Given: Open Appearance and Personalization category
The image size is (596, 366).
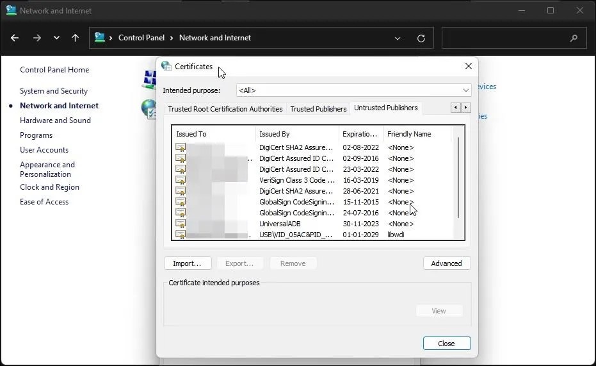Looking at the screenshot, I should 47,169.
